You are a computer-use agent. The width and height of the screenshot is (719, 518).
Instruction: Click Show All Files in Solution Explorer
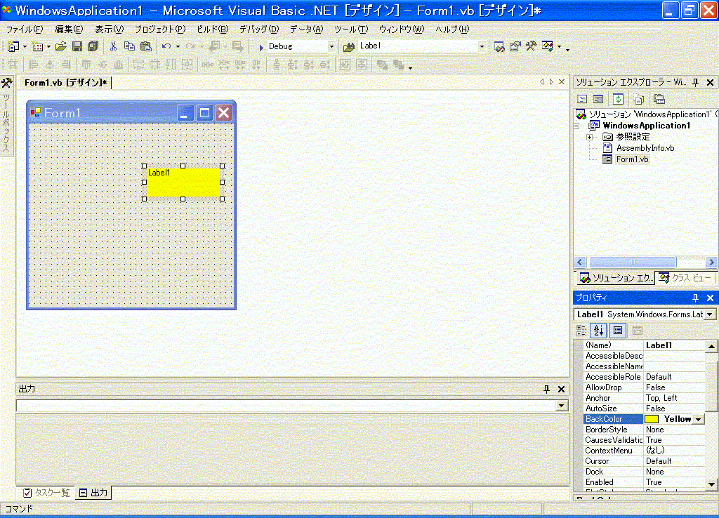pos(639,99)
